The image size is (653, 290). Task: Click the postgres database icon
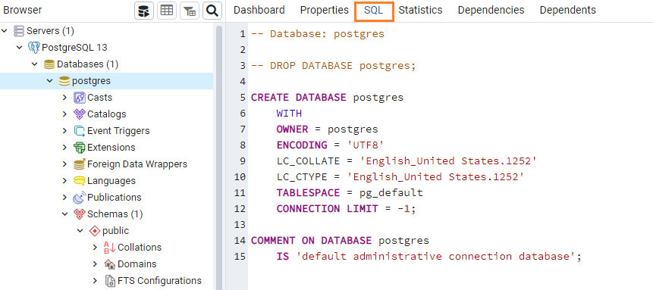64,81
